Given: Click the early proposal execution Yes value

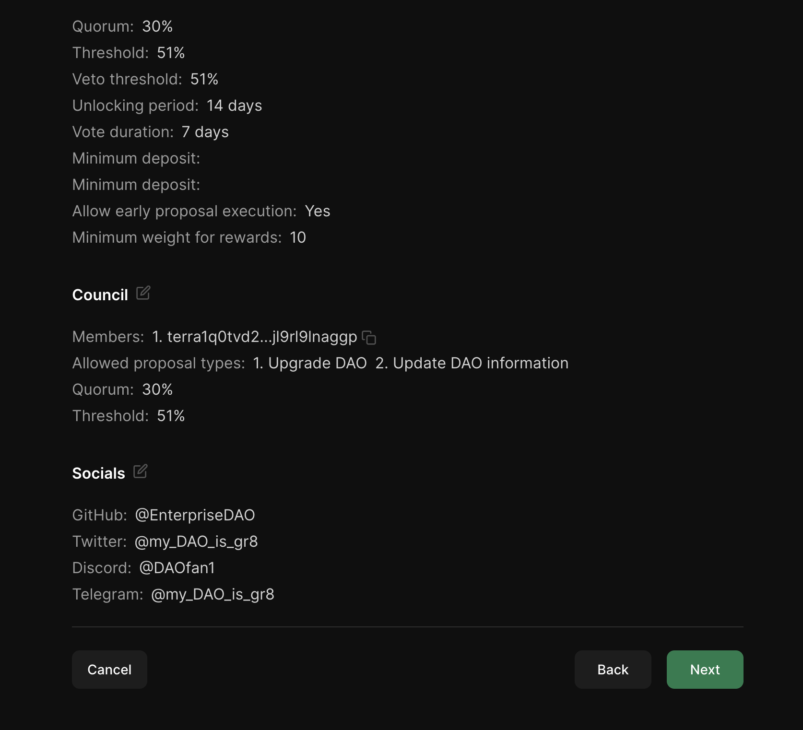Looking at the screenshot, I should tap(318, 211).
